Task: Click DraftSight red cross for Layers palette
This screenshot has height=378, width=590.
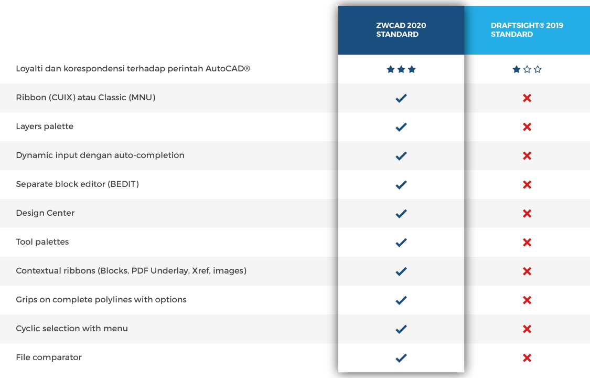Action: coord(527,127)
